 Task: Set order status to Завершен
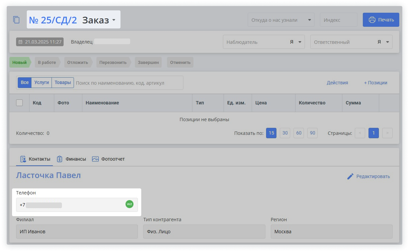148,62
